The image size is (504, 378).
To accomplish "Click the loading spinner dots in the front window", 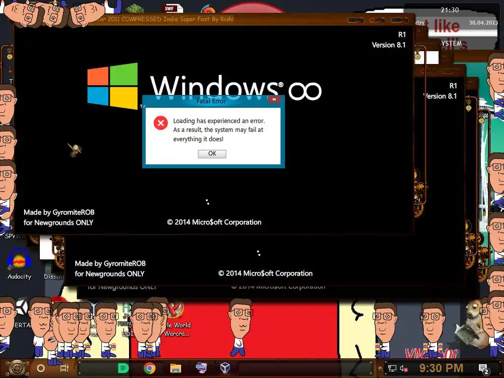I will [208, 202].
